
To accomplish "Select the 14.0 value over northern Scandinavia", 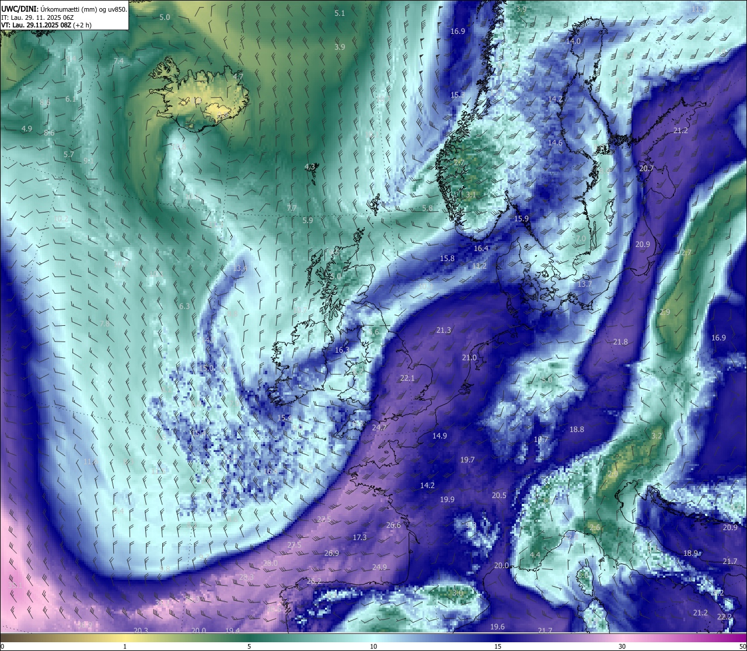I will click(x=574, y=41).
